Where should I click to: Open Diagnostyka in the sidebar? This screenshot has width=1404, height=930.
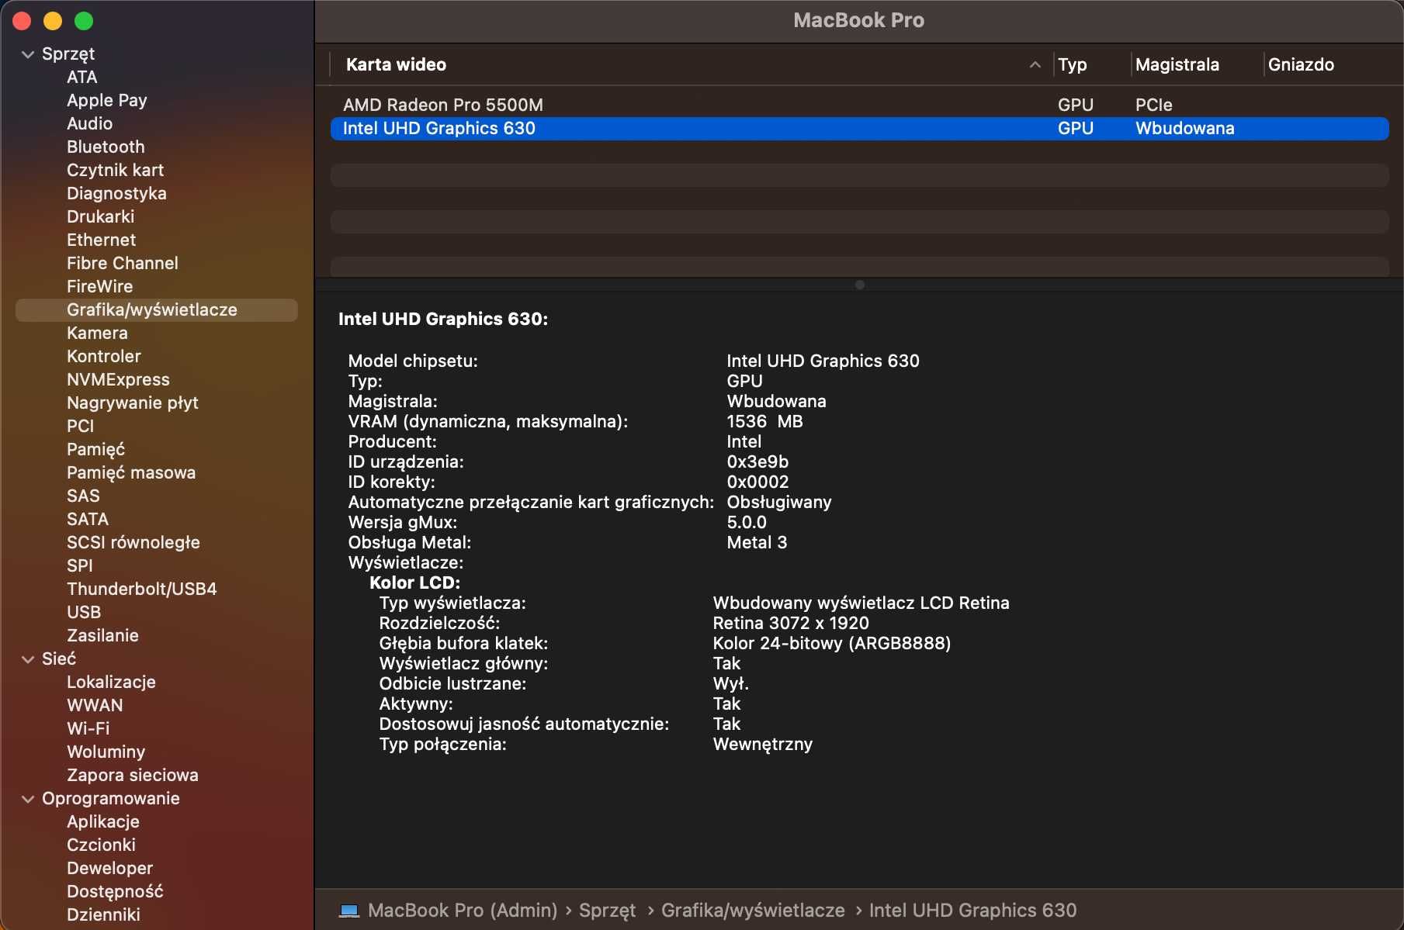click(116, 194)
